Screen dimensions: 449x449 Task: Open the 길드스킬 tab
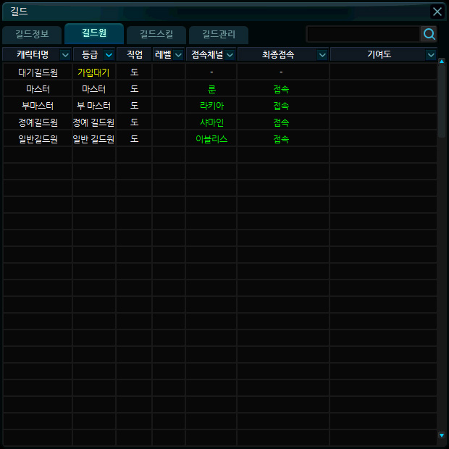[156, 34]
